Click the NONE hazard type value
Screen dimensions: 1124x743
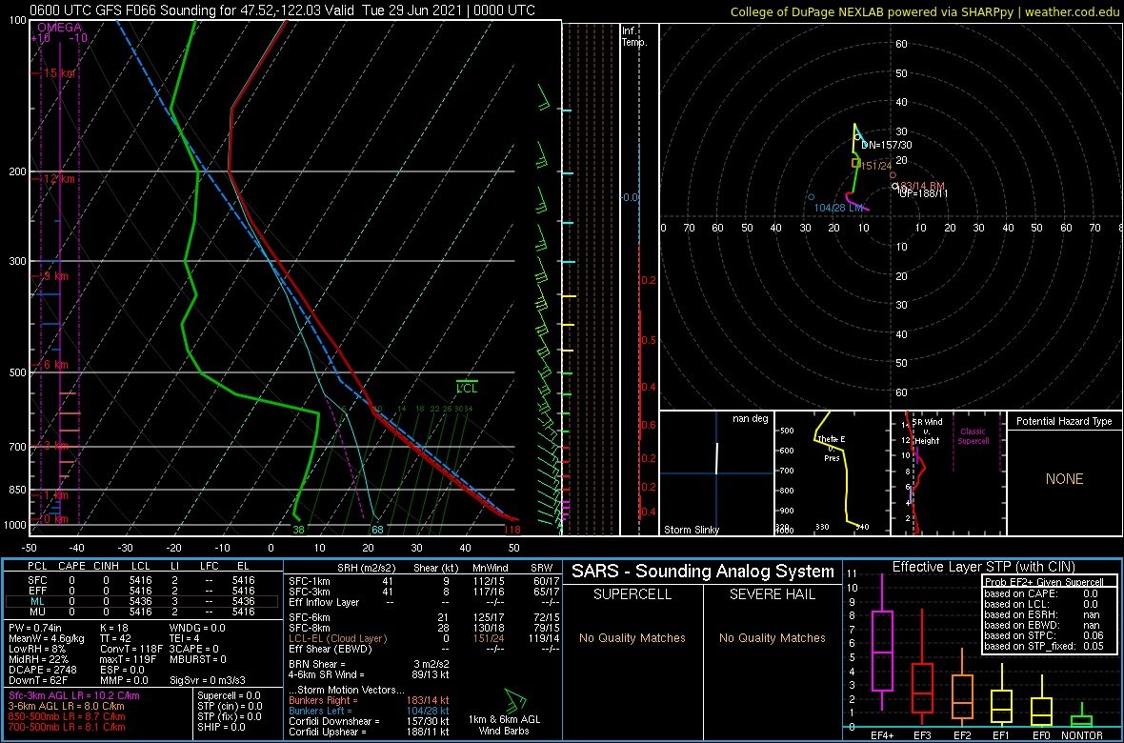[x=1064, y=479]
